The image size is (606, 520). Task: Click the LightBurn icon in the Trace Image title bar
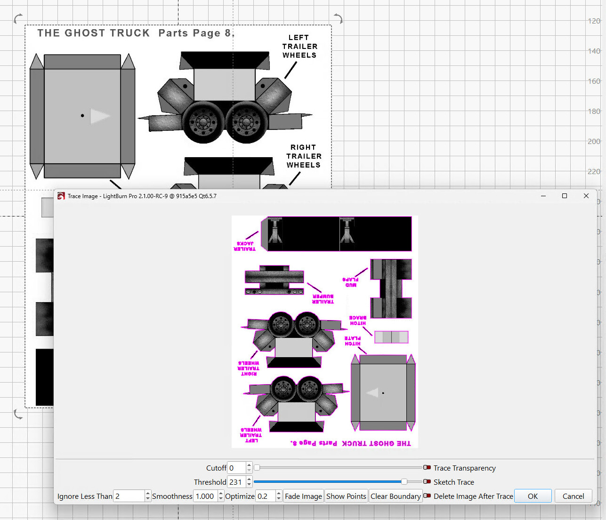point(61,196)
